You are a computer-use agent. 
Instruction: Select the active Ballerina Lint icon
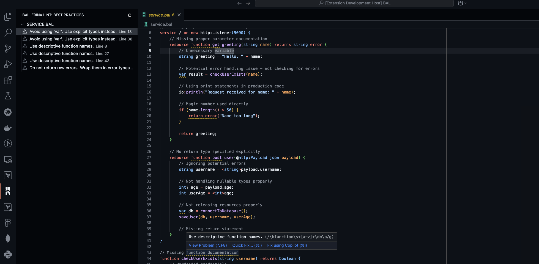pos(8,191)
